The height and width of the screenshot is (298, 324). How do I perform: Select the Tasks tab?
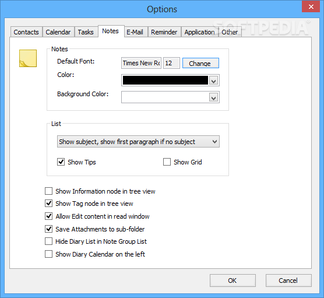point(86,32)
